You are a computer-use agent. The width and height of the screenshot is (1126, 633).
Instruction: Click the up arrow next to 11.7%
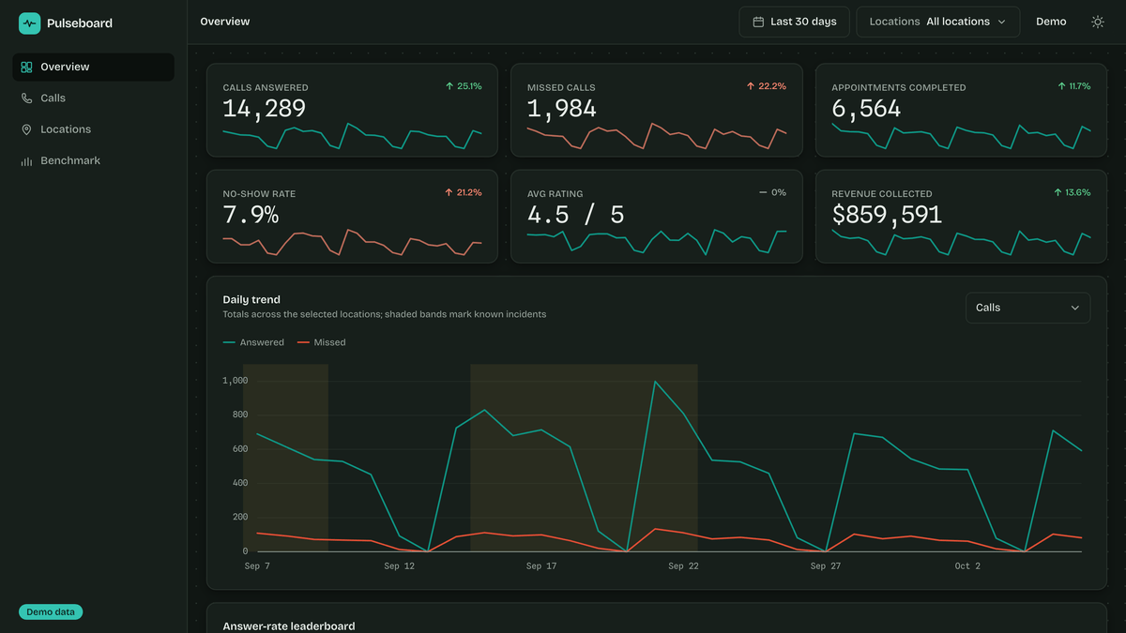tap(1061, 86)
